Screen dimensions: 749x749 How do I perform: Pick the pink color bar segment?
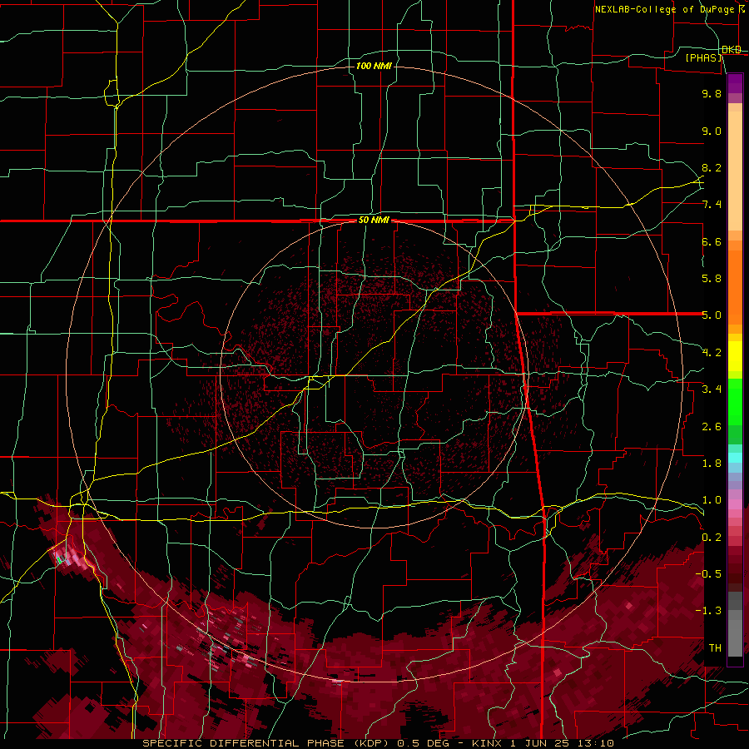pyautogui.click(x=735, y=504)
